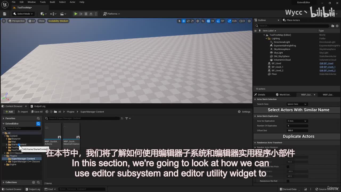Open the content filter dropdown icon
This screenshot has width=341, height=192.
coord(128,118)
